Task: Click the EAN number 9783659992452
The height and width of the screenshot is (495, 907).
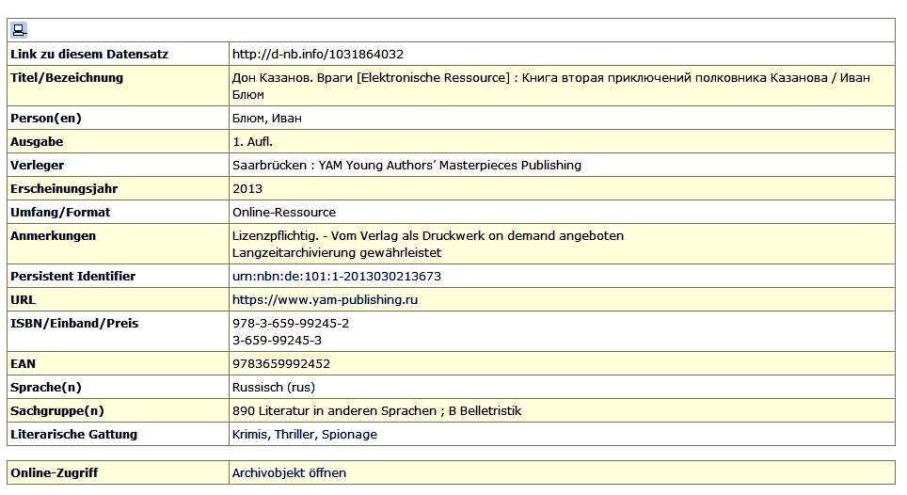Action: pyautogui.click(x=280, y=364)
